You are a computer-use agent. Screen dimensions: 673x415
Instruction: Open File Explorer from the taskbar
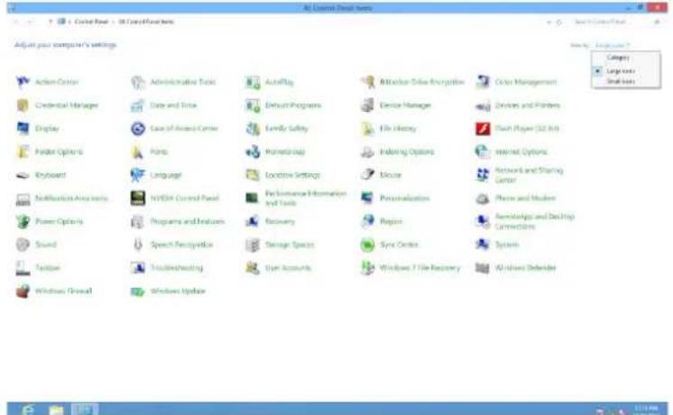[54, 409]
